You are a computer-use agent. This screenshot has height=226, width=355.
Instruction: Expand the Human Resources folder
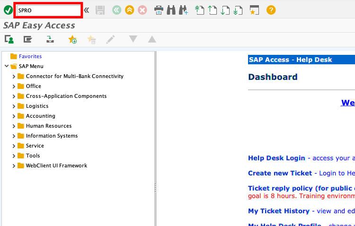click(14, 126)
